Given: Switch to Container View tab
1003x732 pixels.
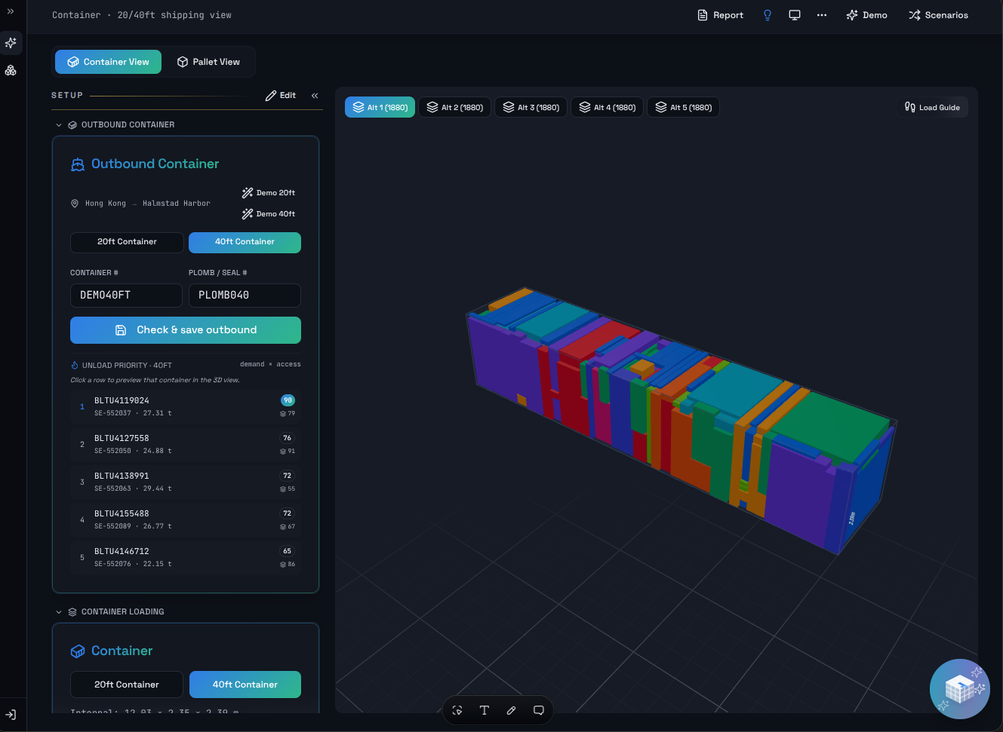Looking at the screenshot, I should tap(108, 62).
